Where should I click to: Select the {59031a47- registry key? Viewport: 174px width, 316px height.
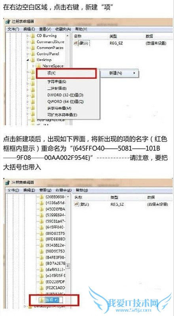(x=55, y=221)
